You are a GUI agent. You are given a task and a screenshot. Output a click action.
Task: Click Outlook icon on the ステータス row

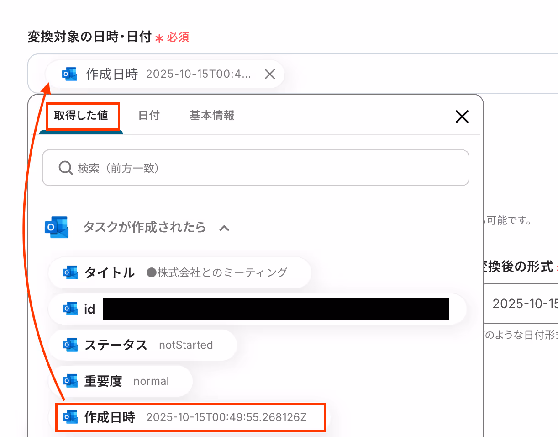coord(70,345)
